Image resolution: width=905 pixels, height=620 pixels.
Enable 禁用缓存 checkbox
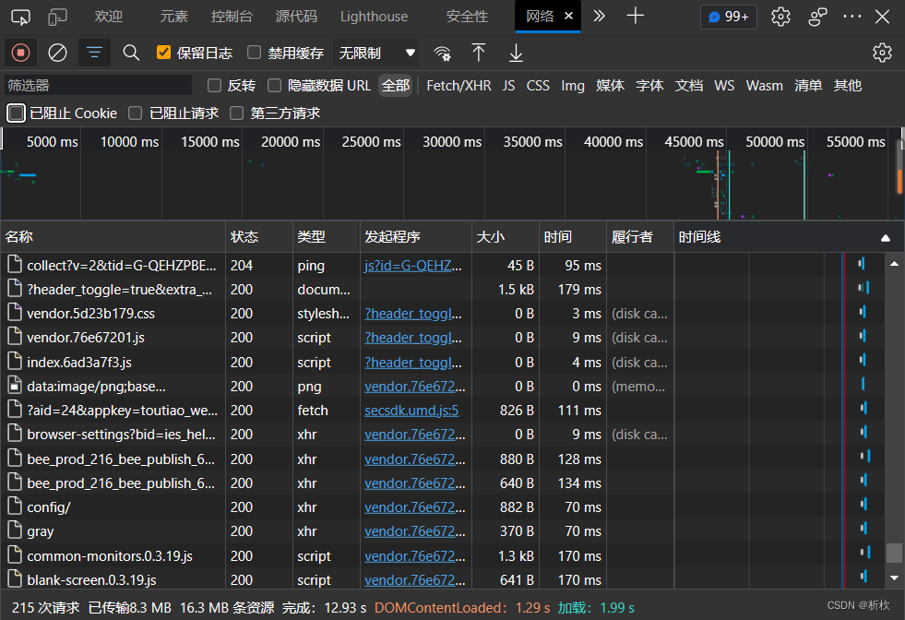tap(254, 53)
